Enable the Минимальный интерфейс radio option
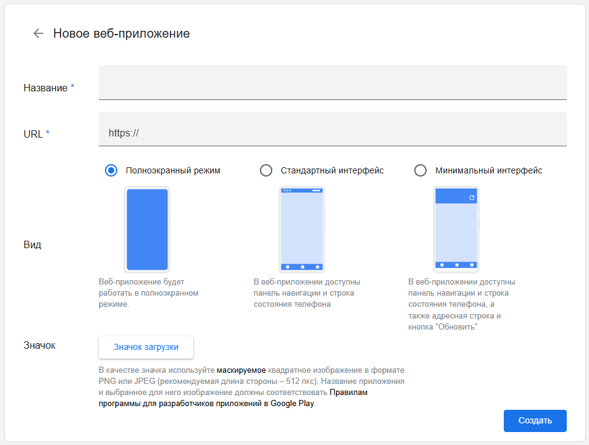589x445 pixels. (420, 170)
